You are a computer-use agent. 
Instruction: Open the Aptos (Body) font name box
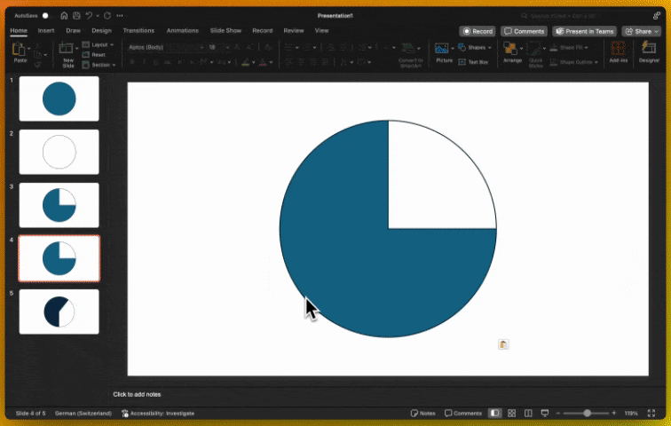[166, 47]
